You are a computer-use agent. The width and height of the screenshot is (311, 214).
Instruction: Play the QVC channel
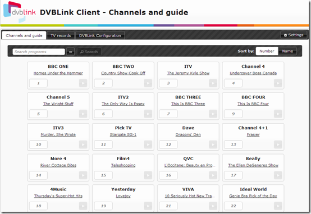click(x=213, y=175)
